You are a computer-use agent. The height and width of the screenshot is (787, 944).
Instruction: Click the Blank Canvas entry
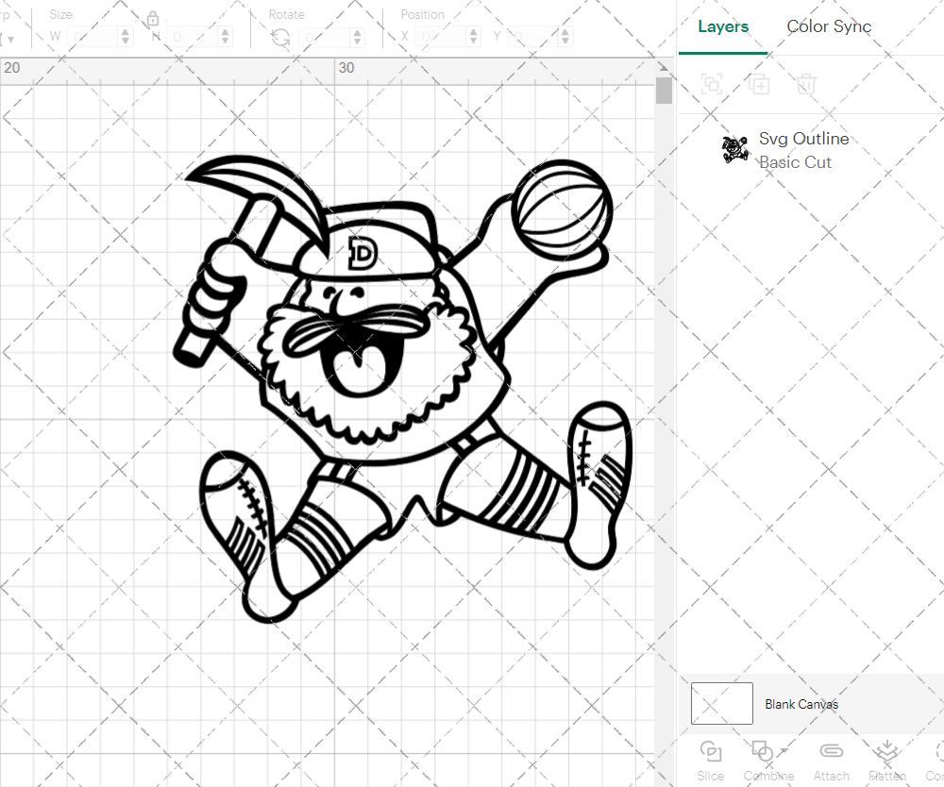point(801,704)
